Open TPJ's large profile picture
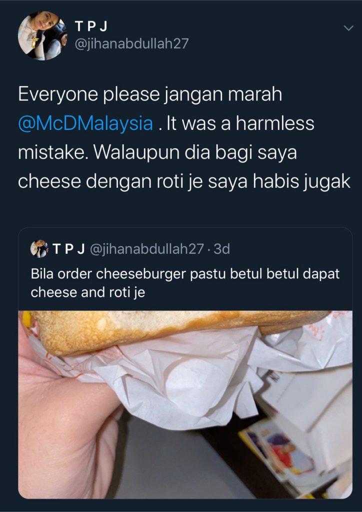The height and width of the screenshot is (512, 362). click(x=42, y=35)
